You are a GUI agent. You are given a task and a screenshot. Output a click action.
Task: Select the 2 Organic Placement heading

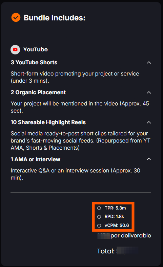click(x=38, y=93)
